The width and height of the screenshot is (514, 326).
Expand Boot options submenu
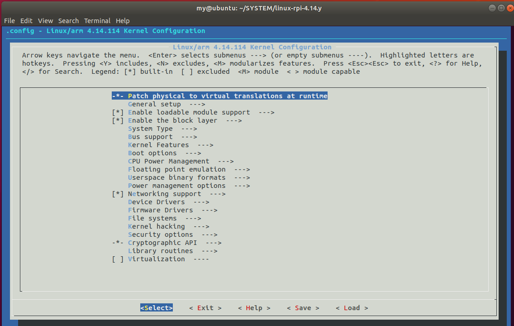pos(165,153)
